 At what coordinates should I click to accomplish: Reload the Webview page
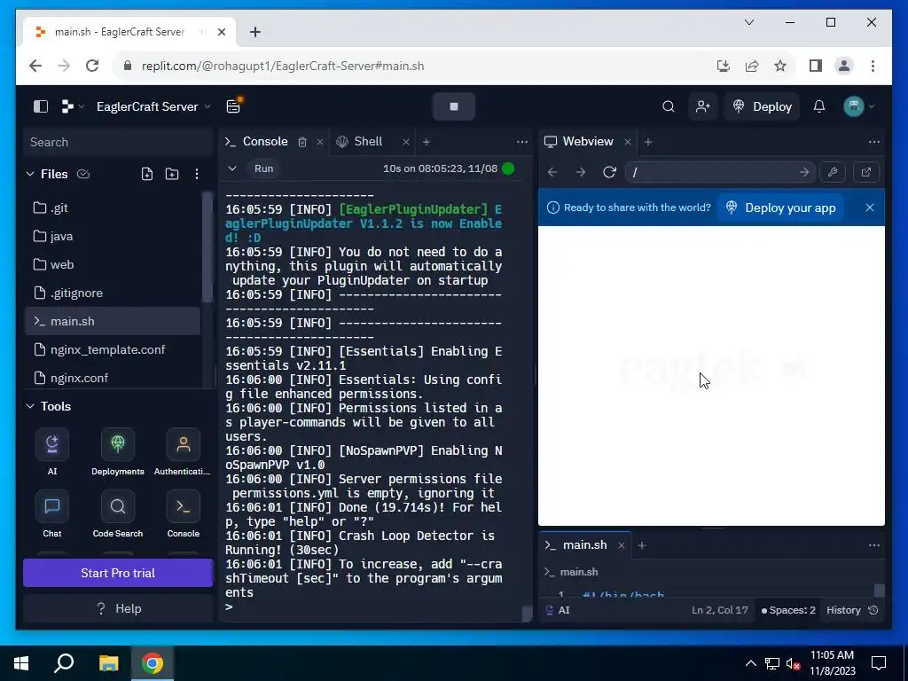[x=609, y=172]
